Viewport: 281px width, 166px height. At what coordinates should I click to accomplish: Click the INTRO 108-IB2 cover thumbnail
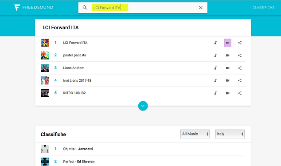[45, 93]
